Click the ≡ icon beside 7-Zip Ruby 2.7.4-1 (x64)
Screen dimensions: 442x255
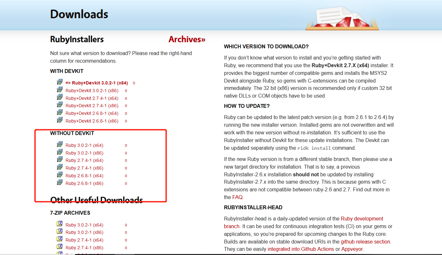click(x=126, y=240)
